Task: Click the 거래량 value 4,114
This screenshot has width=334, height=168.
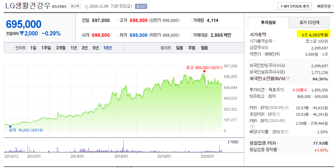Action: point(212,20)
